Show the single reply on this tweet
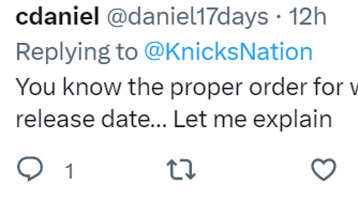 click(69, 171)
